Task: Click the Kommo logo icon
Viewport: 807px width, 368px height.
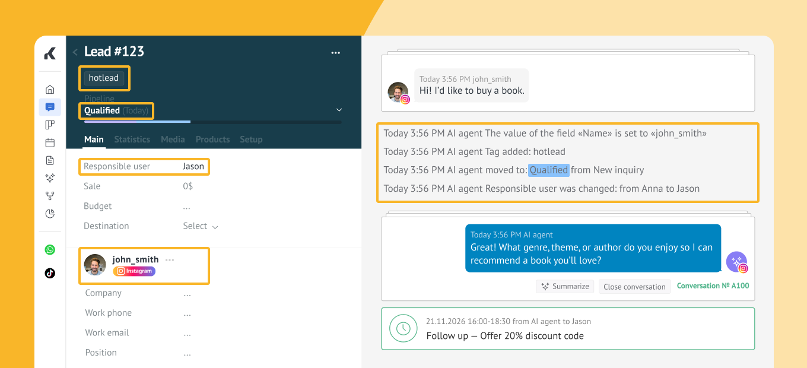Action: [x=50, y=54]
